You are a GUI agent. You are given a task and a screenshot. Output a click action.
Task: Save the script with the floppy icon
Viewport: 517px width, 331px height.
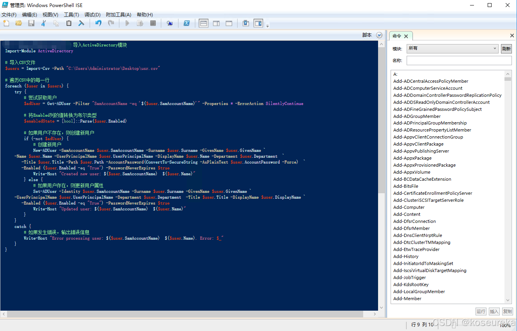(x=31, y=23)
